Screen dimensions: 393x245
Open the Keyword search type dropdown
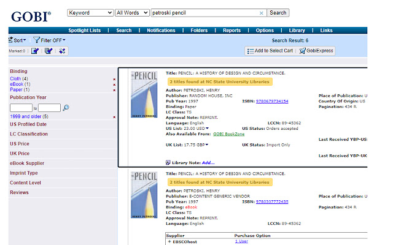point(90,13)
